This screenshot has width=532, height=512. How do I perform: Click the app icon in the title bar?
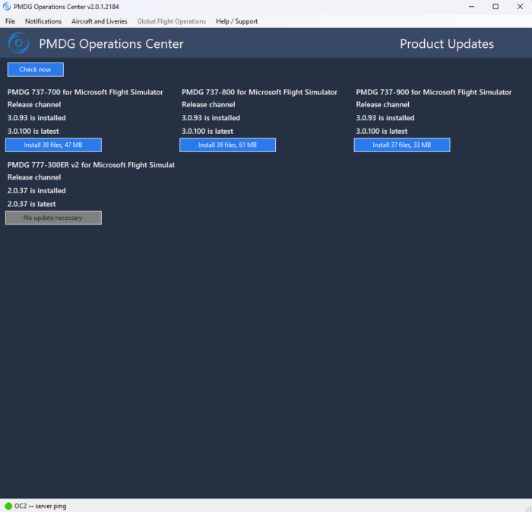point(7,6)
